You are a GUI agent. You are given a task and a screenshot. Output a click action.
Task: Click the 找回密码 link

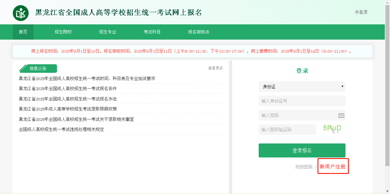304,167
